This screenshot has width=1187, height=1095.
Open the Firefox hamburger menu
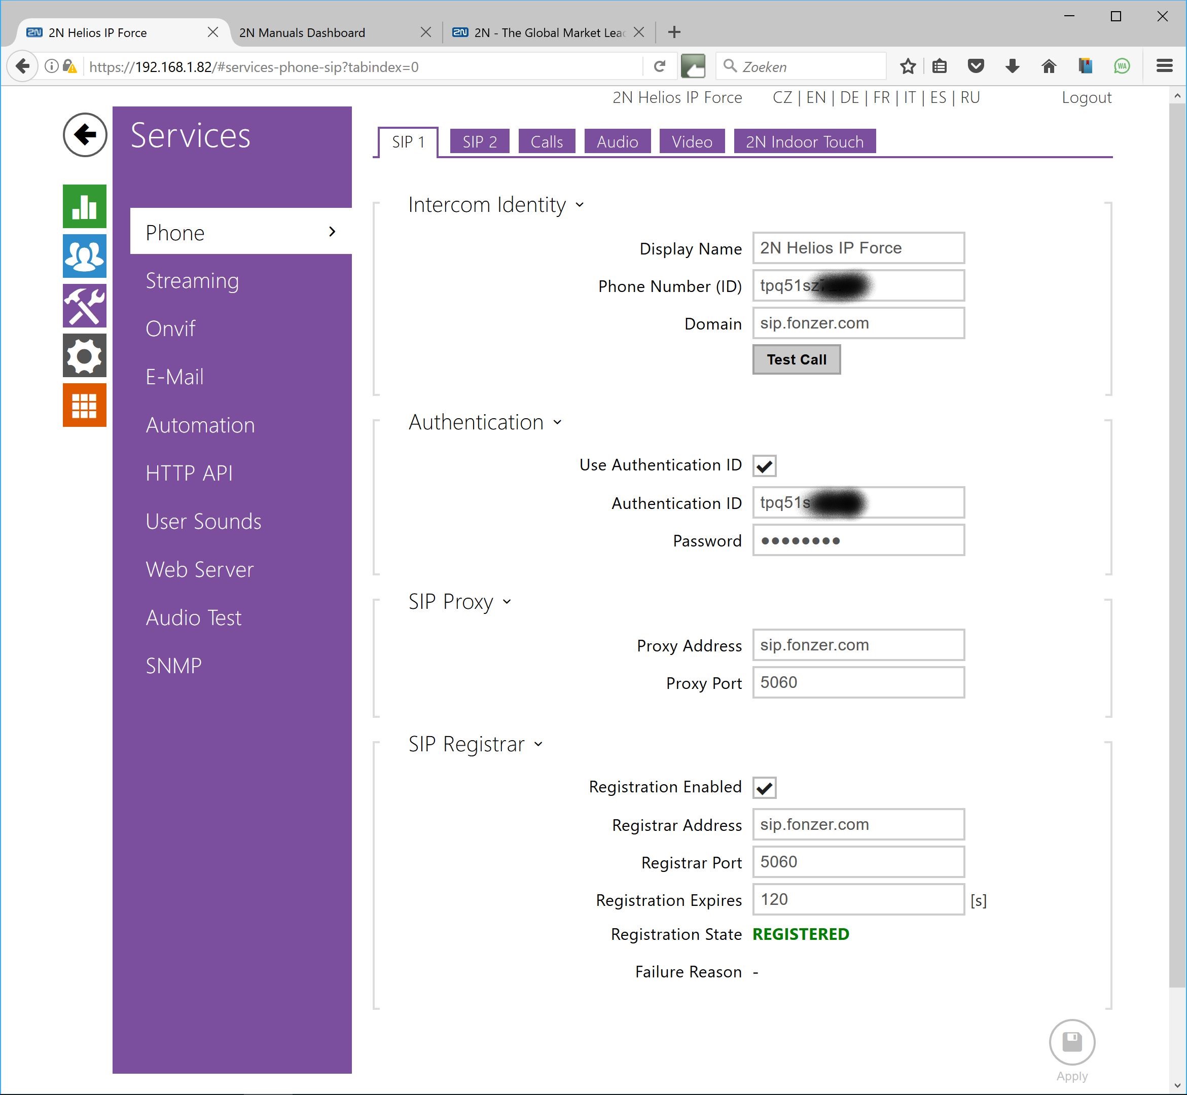click(x=1165, y=66)
